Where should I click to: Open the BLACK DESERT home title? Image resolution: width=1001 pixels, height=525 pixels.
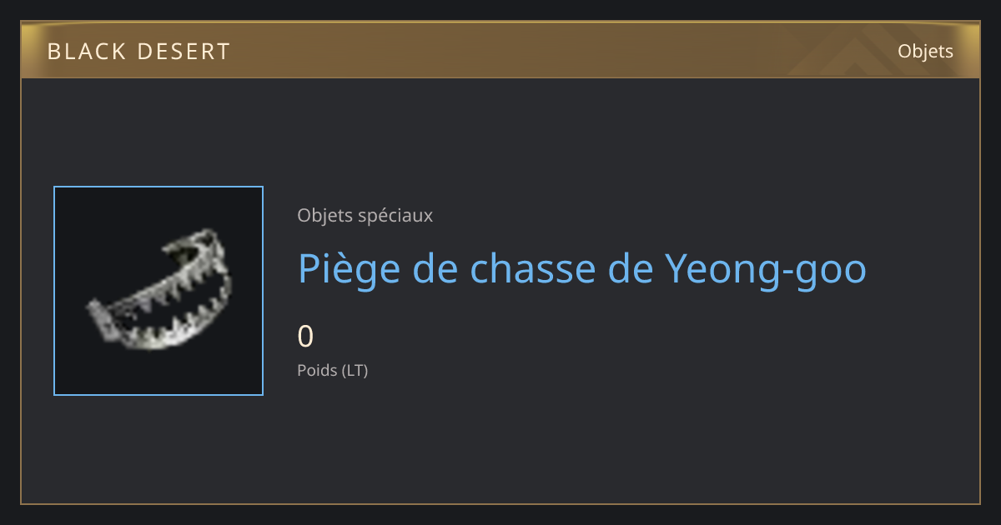tap(138, 52)
